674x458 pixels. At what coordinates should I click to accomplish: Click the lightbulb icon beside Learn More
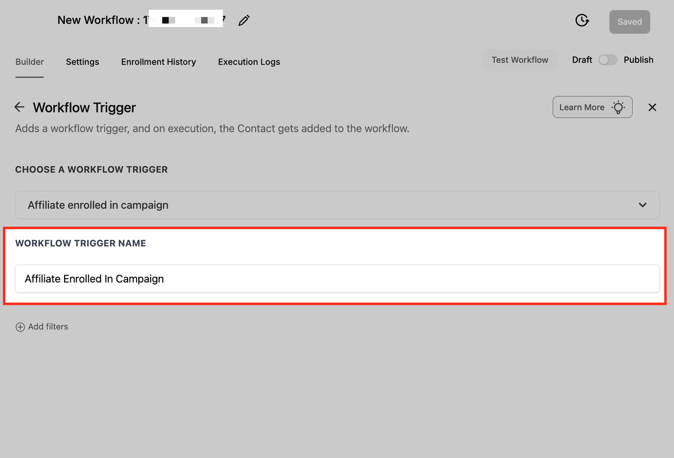[x=619, y=107]
